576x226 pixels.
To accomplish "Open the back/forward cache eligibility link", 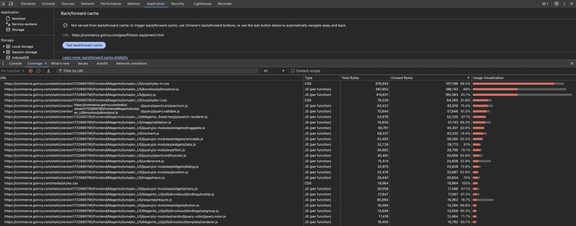I will point(95,57).
